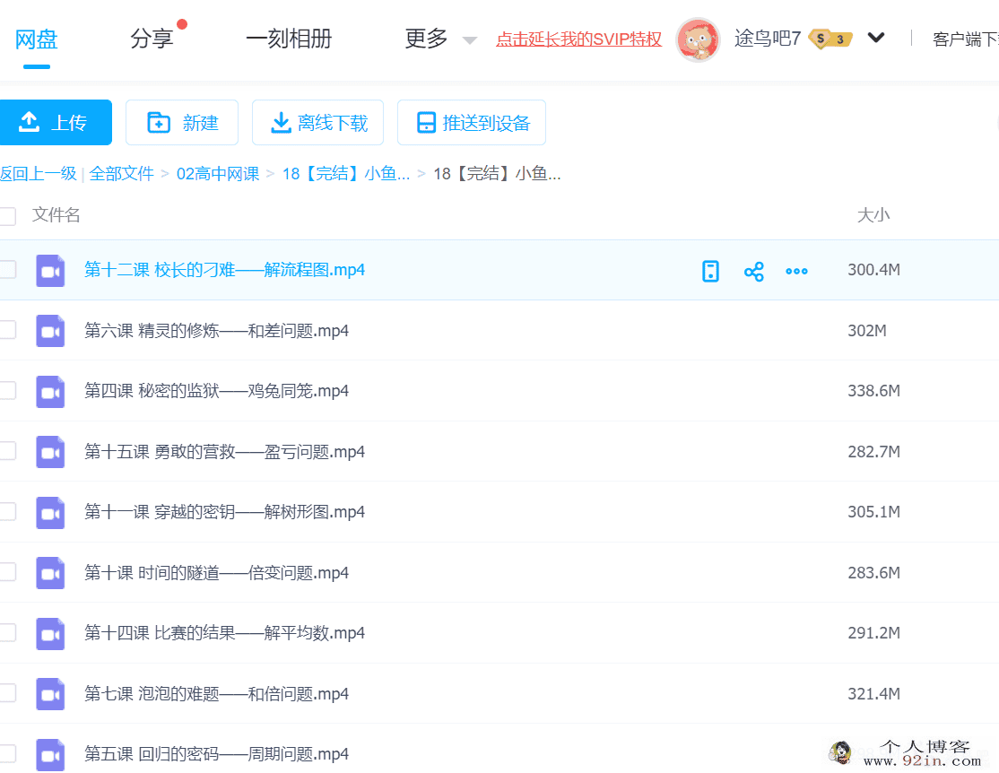Open the 更多 menu item
Viewport: 999px width, 773px height.
pyautogui.click(x=426, y=39)
